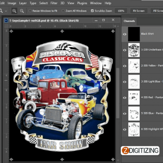Click the Fit Screen button
This screenshot has width=163, height=163.
pyautogui.click(x=139, y=11)
